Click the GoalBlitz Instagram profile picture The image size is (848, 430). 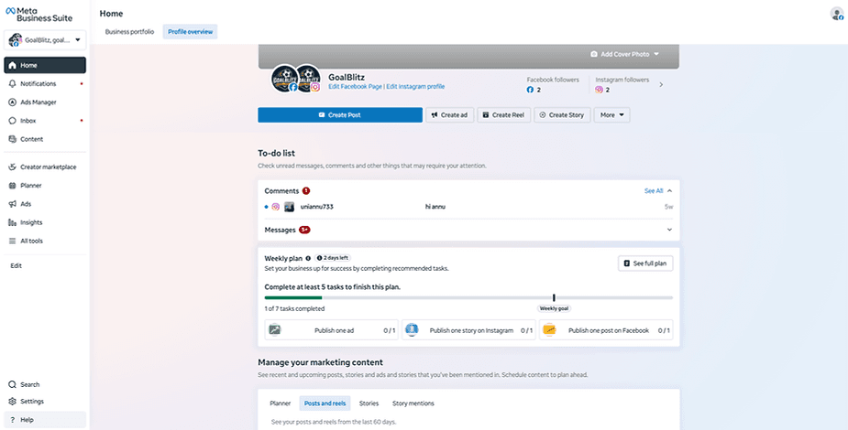pos(309,79)
